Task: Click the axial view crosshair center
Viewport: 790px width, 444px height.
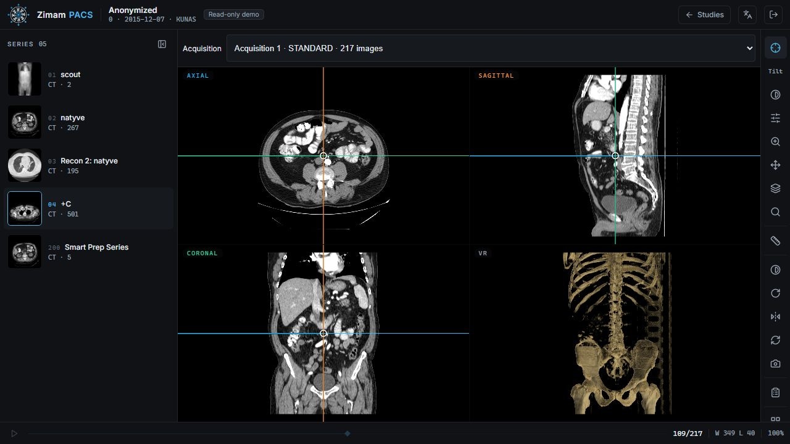Action: [x=323, y=156]
